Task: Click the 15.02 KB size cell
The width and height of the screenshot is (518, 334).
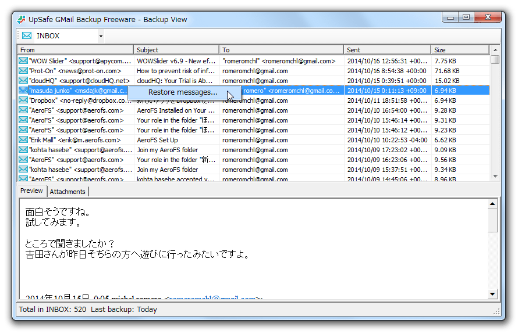Action: click(x=447, y=81)
